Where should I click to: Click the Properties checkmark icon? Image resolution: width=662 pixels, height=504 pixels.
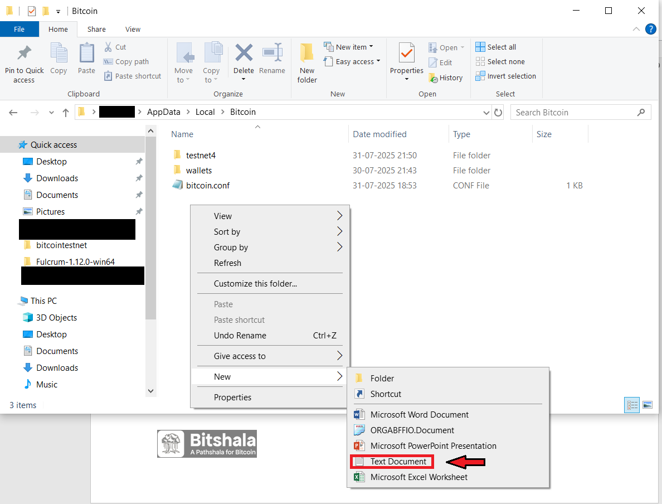pos(407,53)
